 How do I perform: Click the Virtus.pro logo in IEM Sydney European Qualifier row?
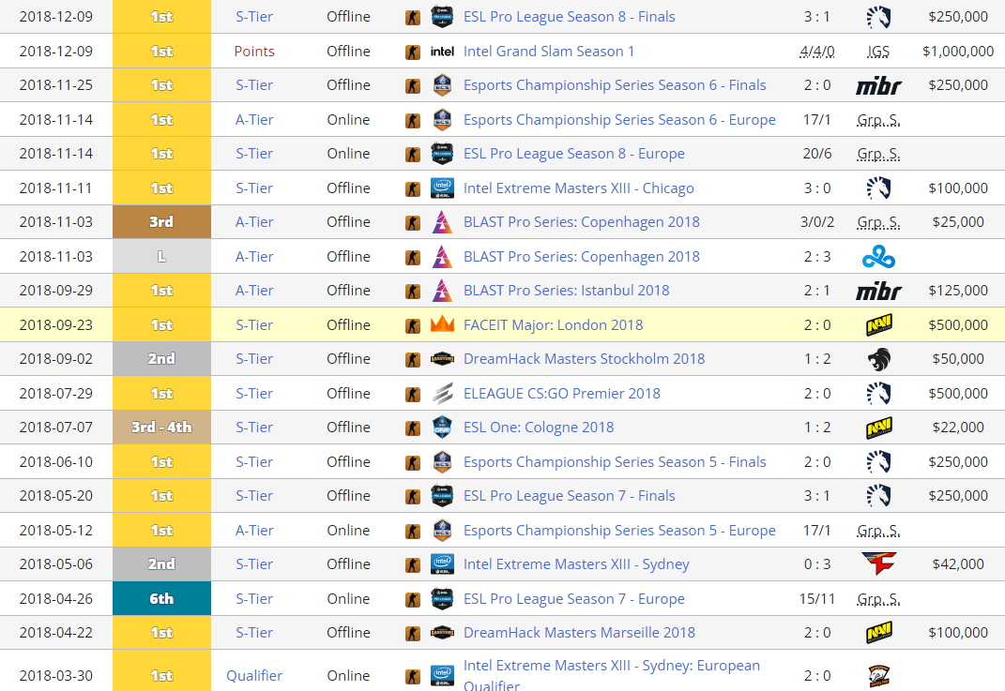(878, 676)
